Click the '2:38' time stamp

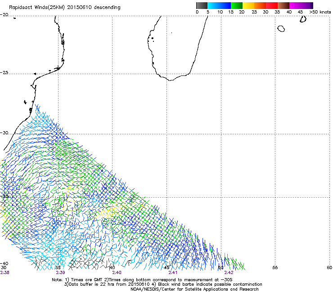[x=4, y=273]
